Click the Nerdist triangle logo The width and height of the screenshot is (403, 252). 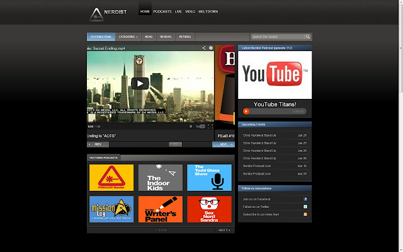click(96, 14)
